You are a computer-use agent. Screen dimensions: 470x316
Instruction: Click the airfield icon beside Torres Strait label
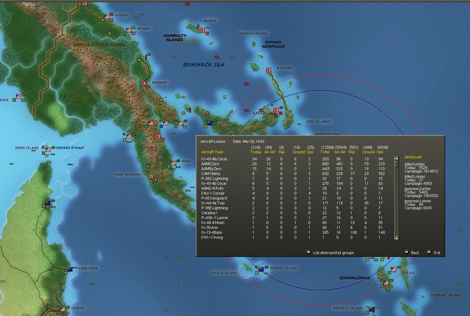click(53, 147)
